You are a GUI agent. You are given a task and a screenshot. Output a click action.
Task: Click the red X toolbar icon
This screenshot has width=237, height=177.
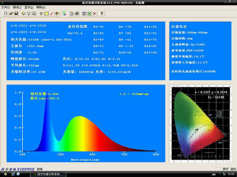point(95,13)
